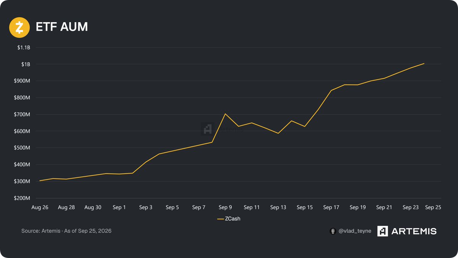Click the Sep 17 x-axis label

331,208
